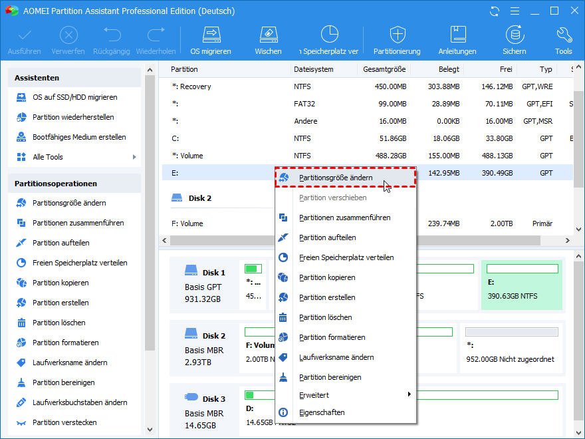Choose Laufwerksname ändern in context menu
Image resolution: width=585 pixels, height=439 pixels.
click(x=346, y=357)
